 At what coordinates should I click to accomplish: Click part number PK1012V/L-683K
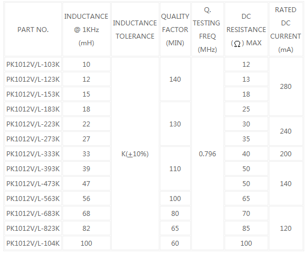point(33,213)
